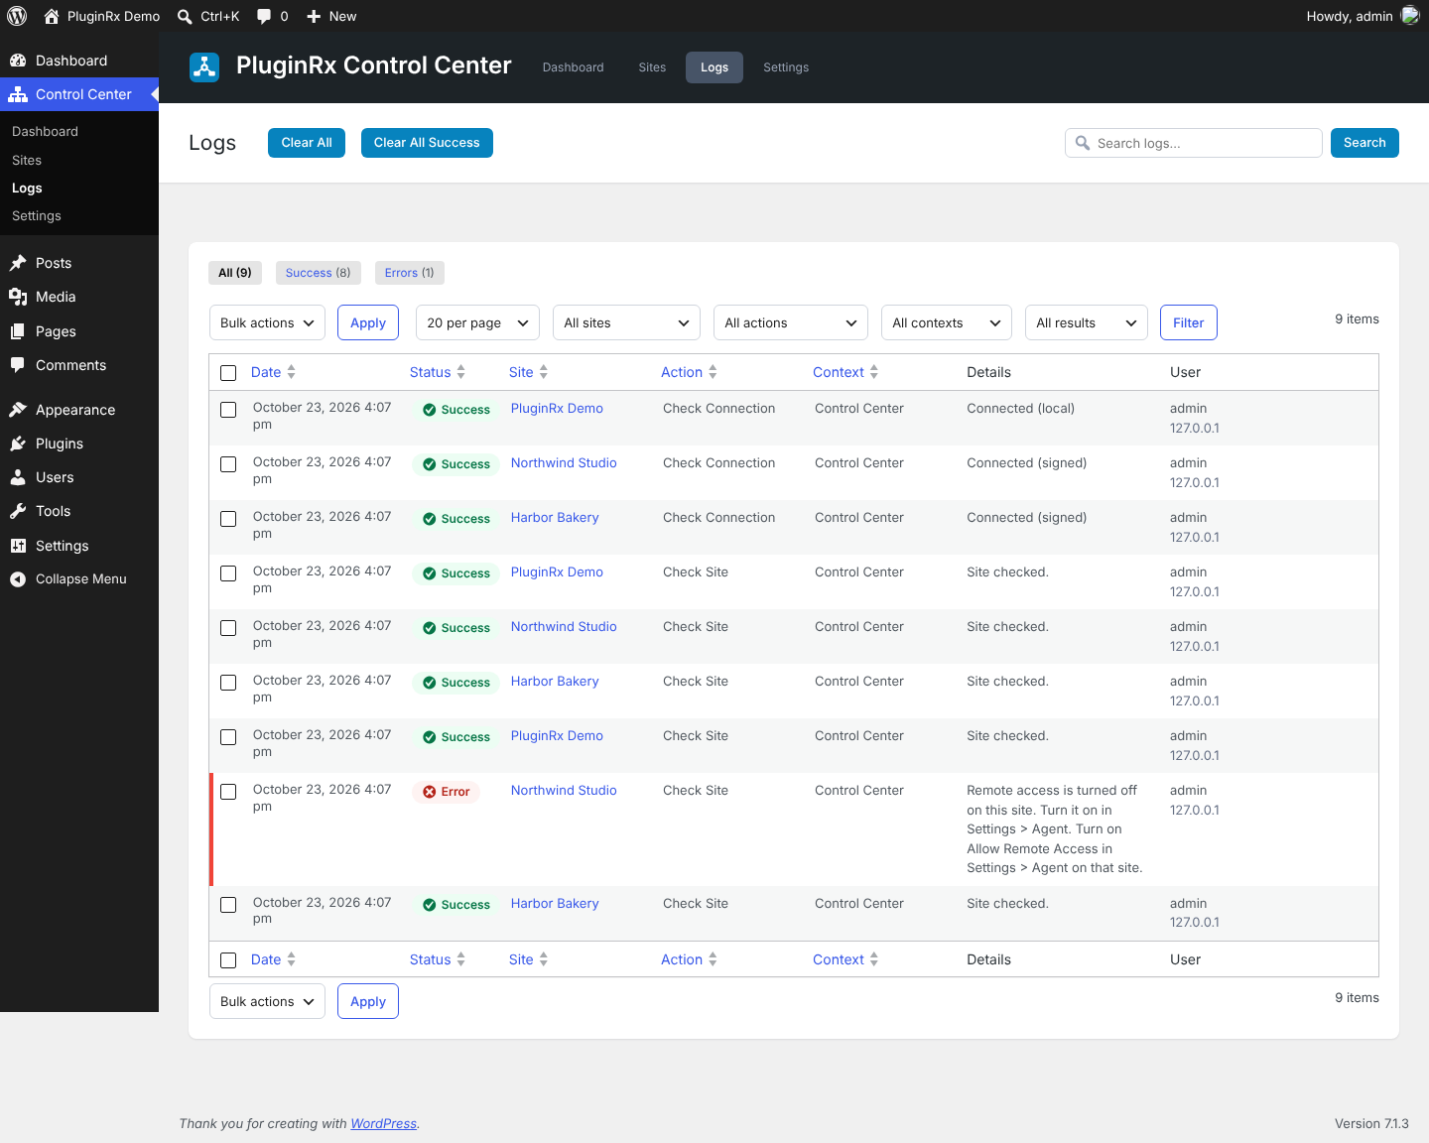
Task: Click the PluginRx Control Center logo
Action: (204, 66)
